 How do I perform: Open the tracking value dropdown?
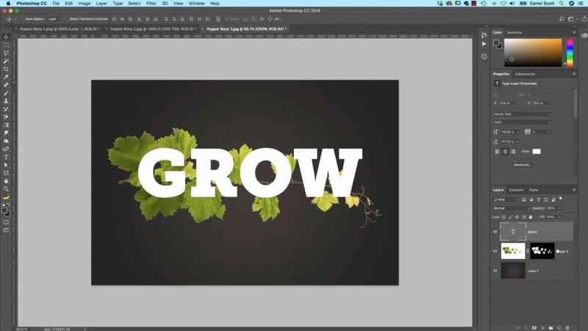pos(550,132)
